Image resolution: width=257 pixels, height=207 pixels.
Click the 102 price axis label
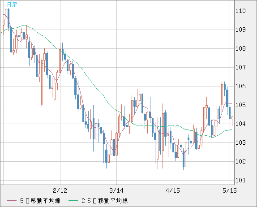coord(240,162)
